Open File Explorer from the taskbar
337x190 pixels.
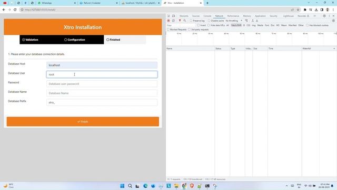click(x=176, y=186)
